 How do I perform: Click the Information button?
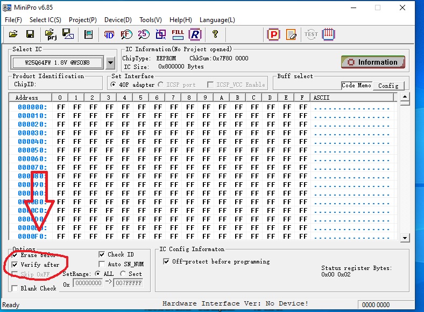click(x=373, y=62)
